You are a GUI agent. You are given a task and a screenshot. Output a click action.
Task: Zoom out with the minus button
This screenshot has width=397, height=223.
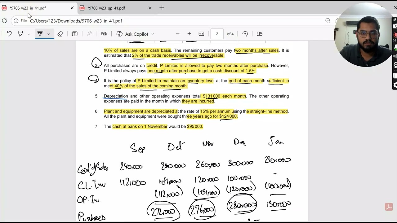click(178, 34)
